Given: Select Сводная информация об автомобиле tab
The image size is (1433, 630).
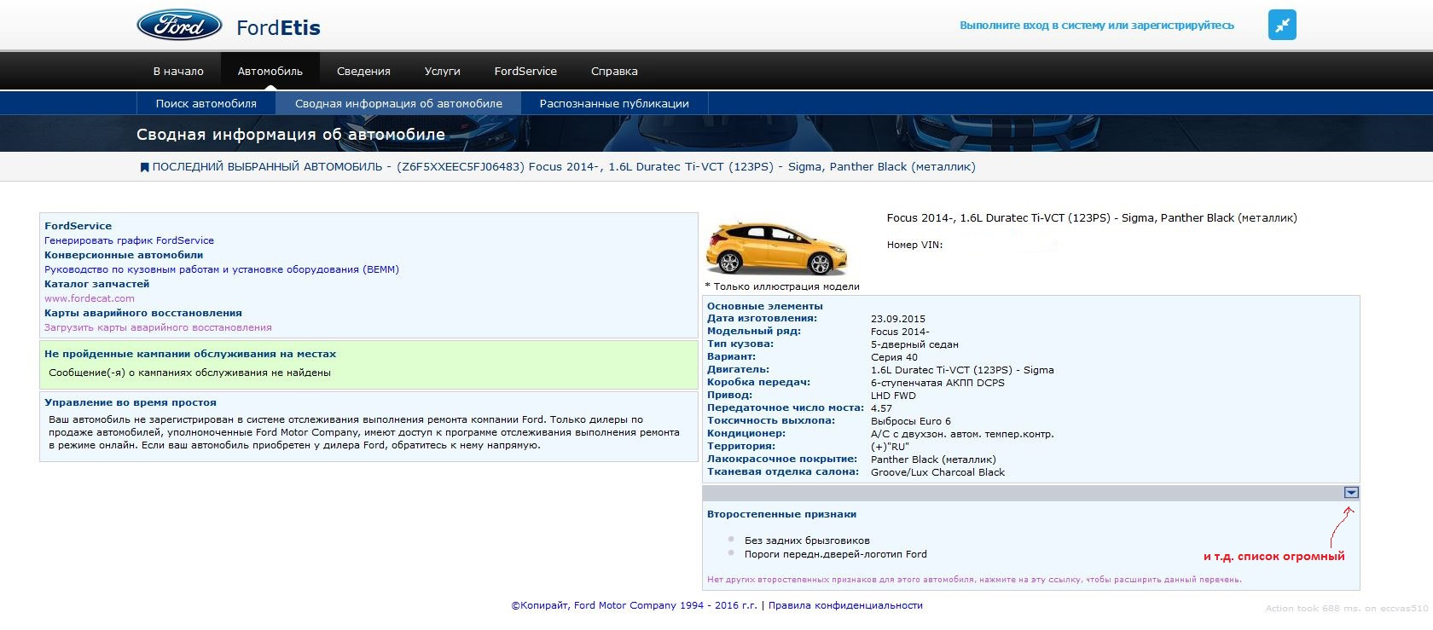Looking at the screenshot, I should tap(398, 104).
